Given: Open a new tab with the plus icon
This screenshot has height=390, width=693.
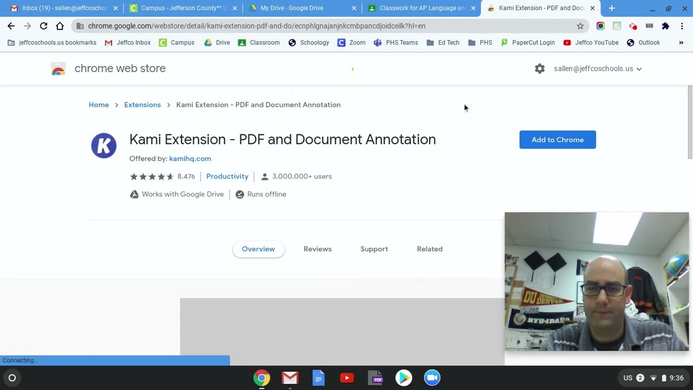Looking at the screenshot, I should tap(612, 8).
